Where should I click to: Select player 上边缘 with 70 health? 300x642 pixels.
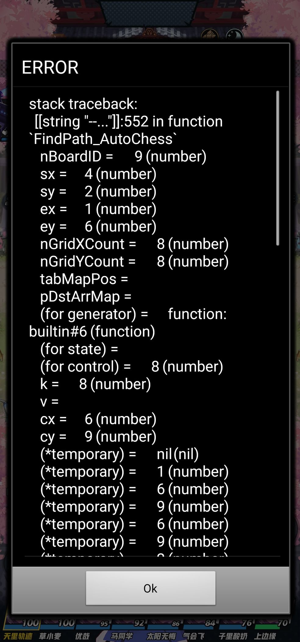(265, 636)
